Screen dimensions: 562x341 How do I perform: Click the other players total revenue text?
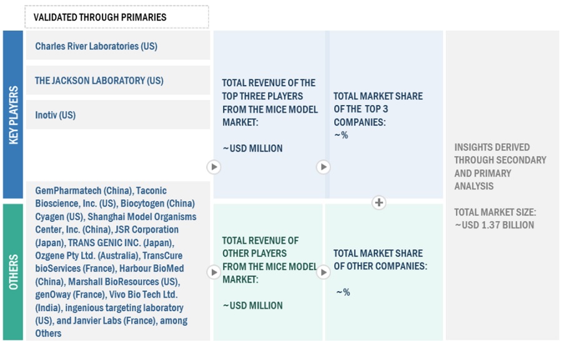(x=270, y=260)
